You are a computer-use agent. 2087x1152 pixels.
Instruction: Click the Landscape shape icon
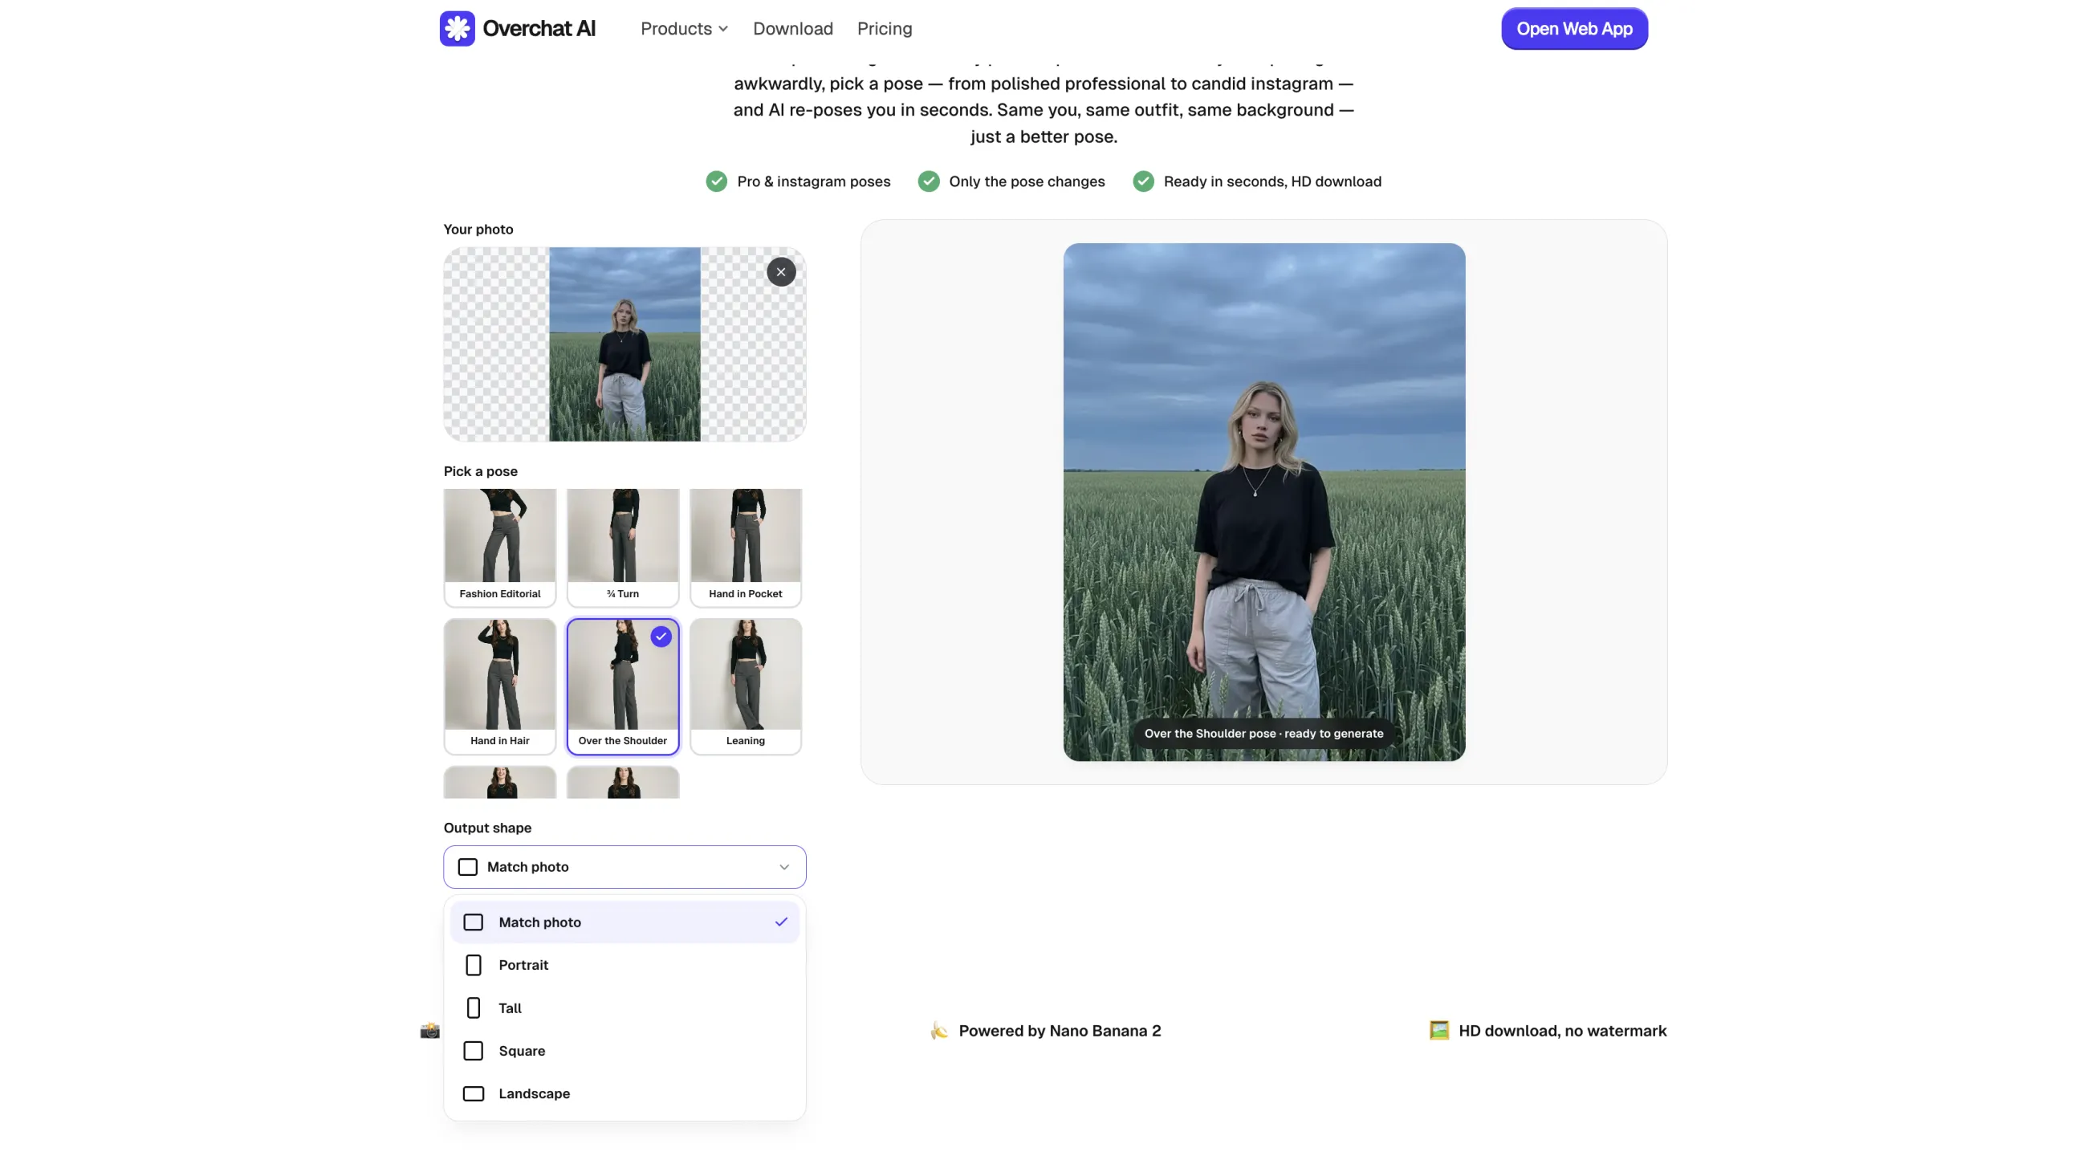[x=473, y=1093]
